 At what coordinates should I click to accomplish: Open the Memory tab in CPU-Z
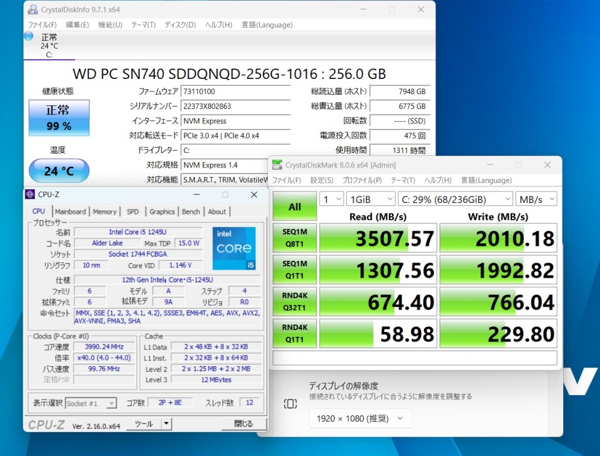pyautogui.click(x=104, y=211)
